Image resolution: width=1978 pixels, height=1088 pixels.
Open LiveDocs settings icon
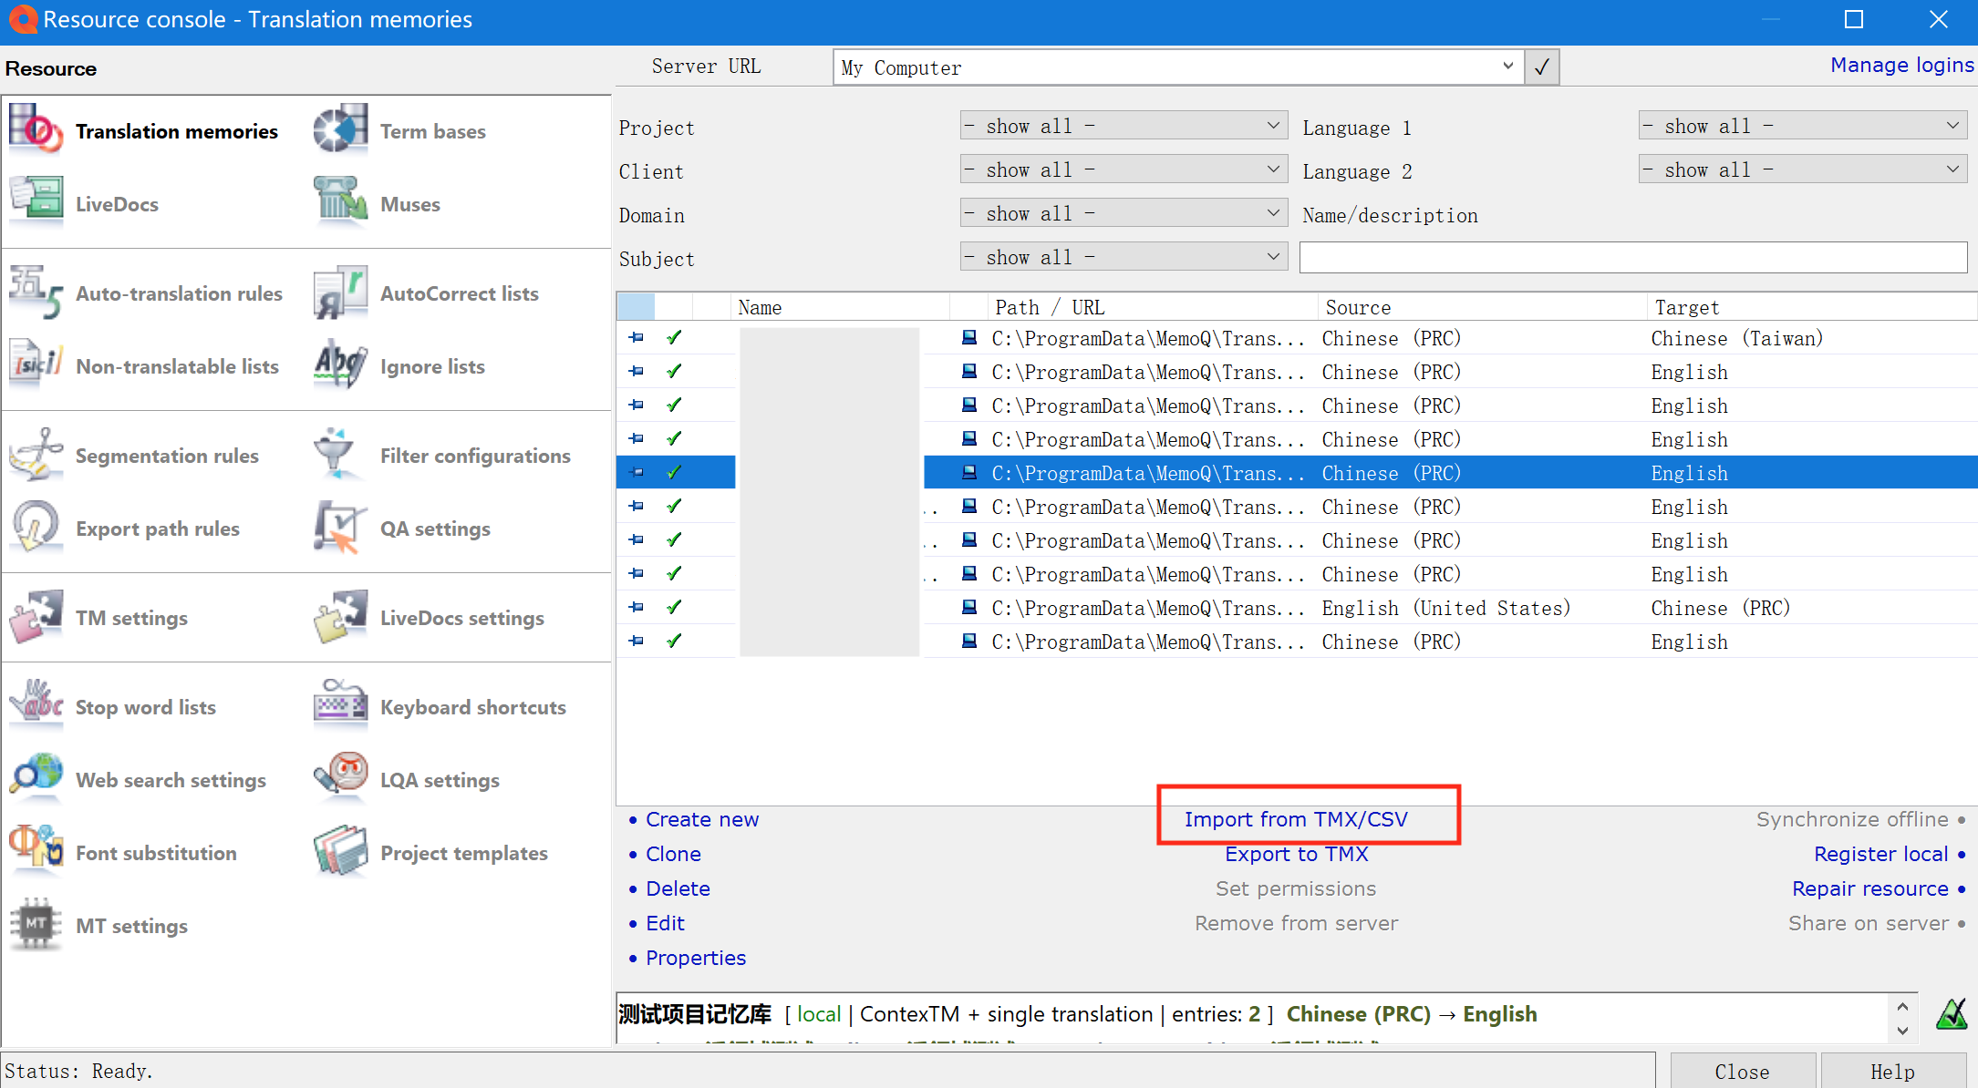[340, 617]
